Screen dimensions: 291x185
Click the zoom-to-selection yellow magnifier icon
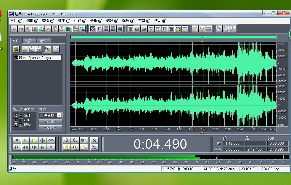(x=67, y=147)
